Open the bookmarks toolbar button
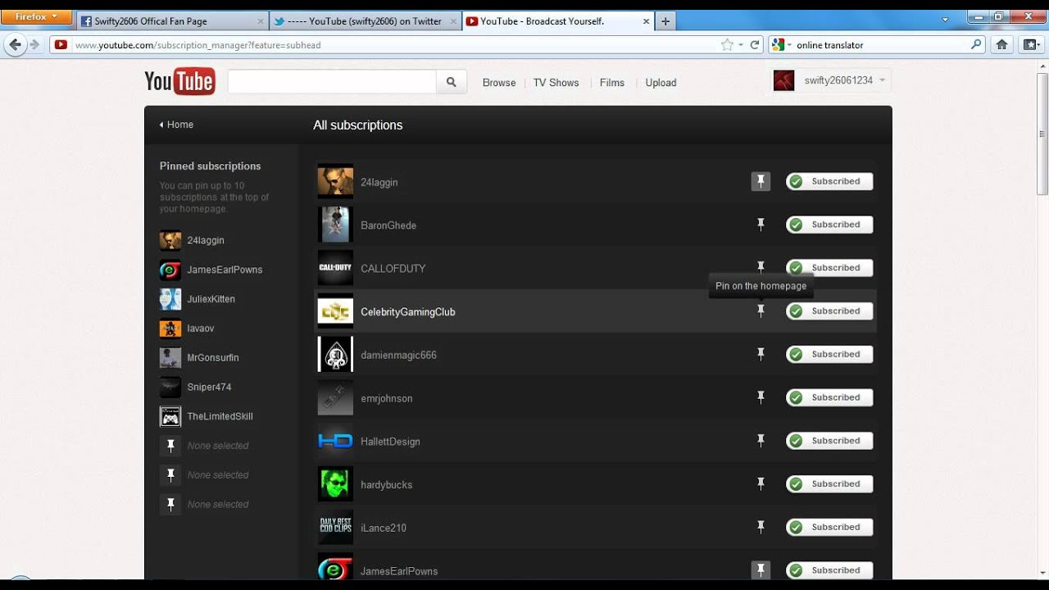This screenshot has width=1049, height=590. [1030, 45]
